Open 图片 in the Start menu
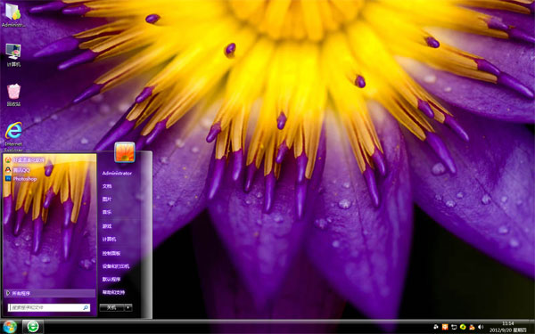 click(107, 199)
